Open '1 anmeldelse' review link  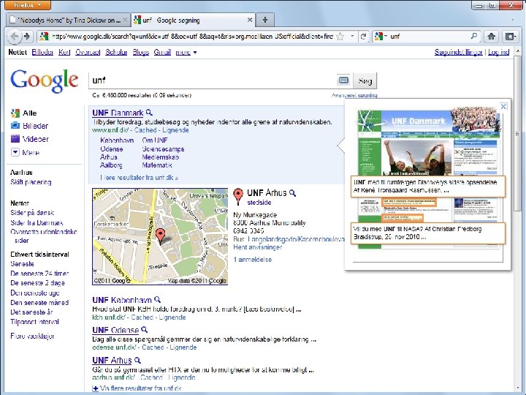[x=252, y=260]
